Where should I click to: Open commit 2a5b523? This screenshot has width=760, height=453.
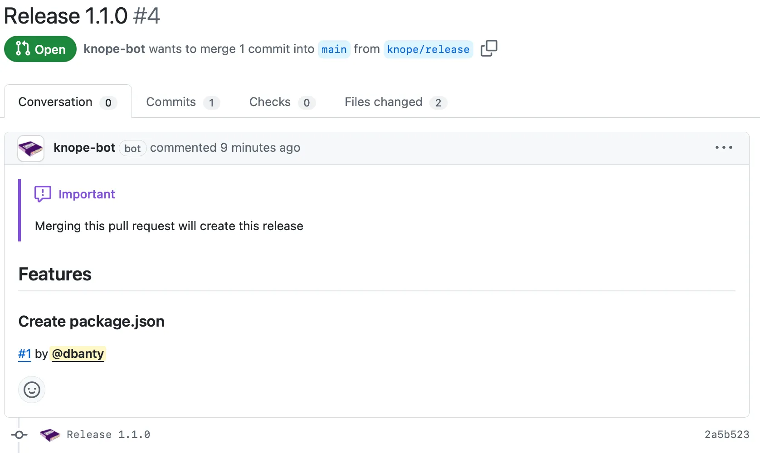726,434
